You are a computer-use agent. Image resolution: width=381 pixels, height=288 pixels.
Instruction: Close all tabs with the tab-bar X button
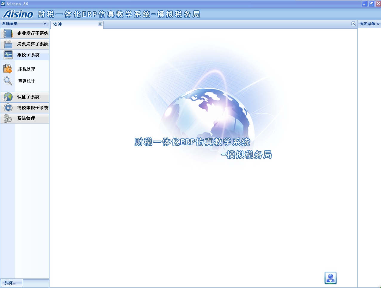click(x=354, y=24)
